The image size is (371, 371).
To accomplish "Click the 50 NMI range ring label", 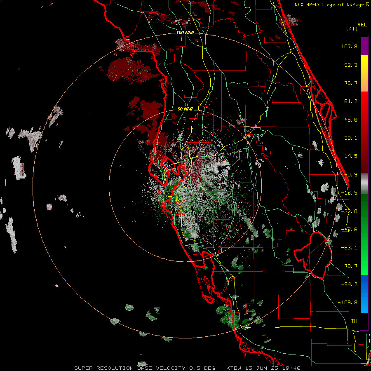I will pos(185,109).
